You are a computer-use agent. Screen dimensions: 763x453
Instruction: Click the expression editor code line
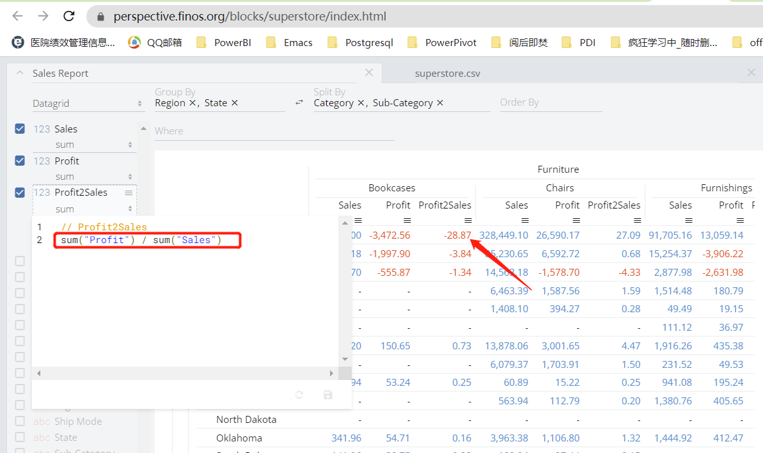[141, 240]
